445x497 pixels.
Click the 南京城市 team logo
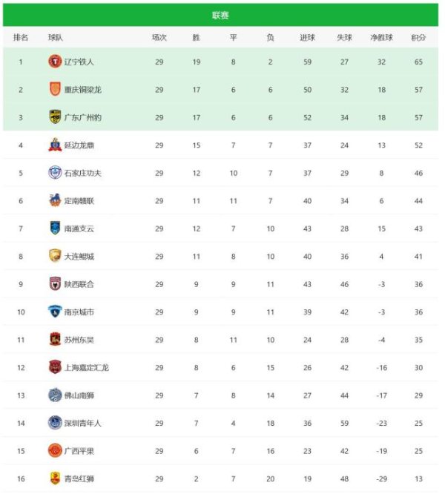click(55, 312)
